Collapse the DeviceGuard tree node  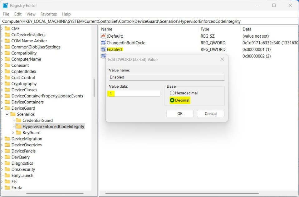[2, 108]
